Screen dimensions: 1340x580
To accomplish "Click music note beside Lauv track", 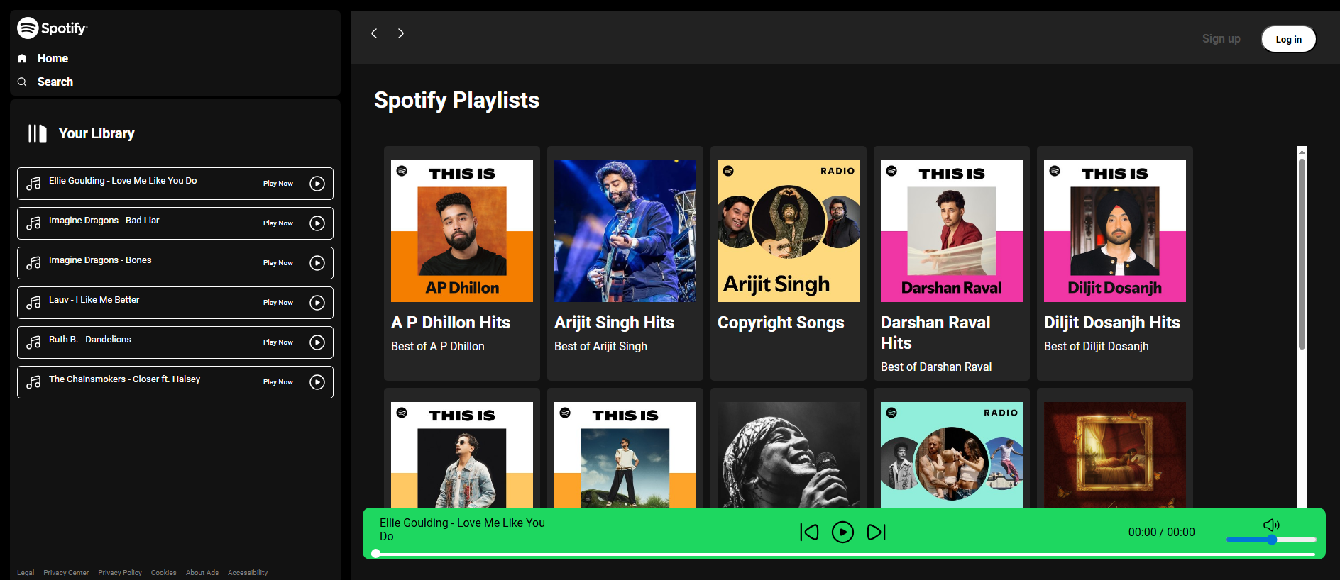I will coord(33,303).
